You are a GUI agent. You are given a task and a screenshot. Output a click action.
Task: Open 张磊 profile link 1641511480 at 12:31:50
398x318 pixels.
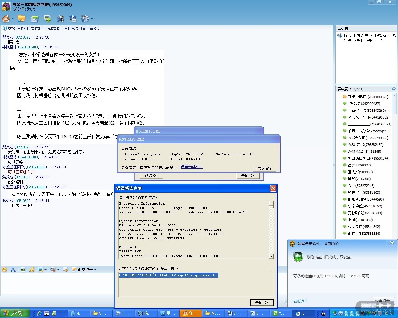(x=29, y=47)
